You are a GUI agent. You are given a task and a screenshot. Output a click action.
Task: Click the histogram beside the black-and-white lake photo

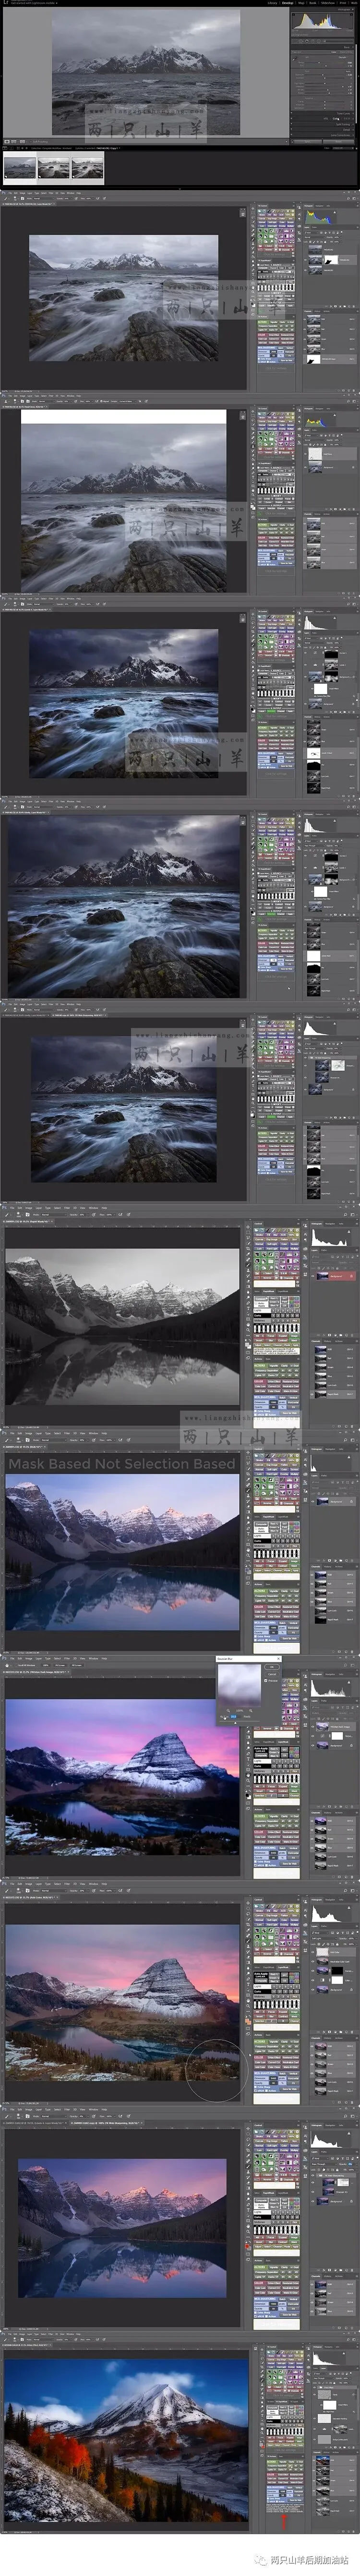[330, 1237]
